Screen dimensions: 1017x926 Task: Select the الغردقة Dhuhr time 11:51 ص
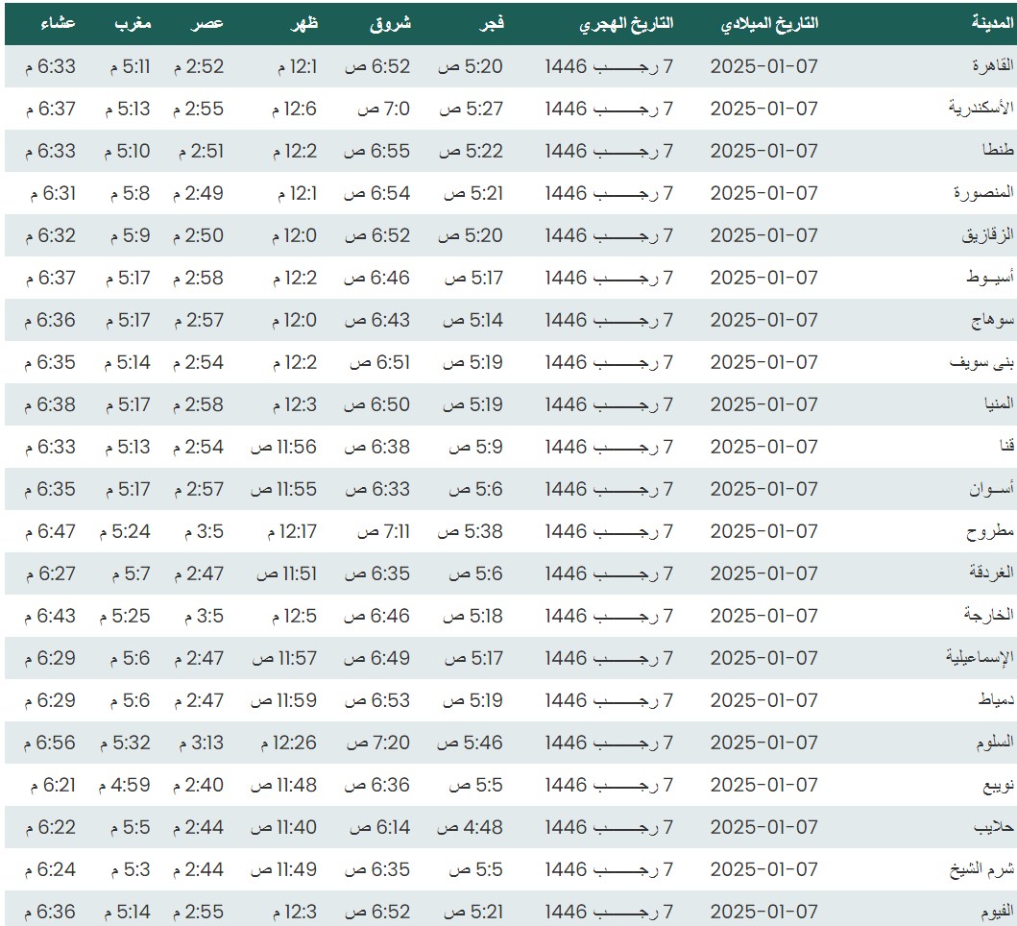click(286, 573)
